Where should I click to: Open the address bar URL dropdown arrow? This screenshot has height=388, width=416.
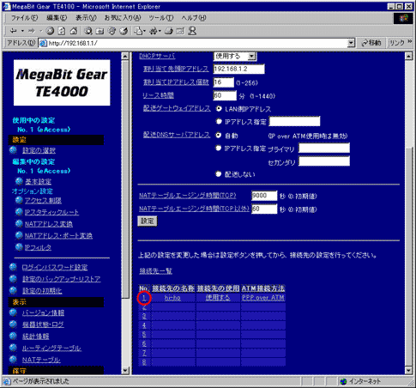pyautogui.click(x=351, y=43)
